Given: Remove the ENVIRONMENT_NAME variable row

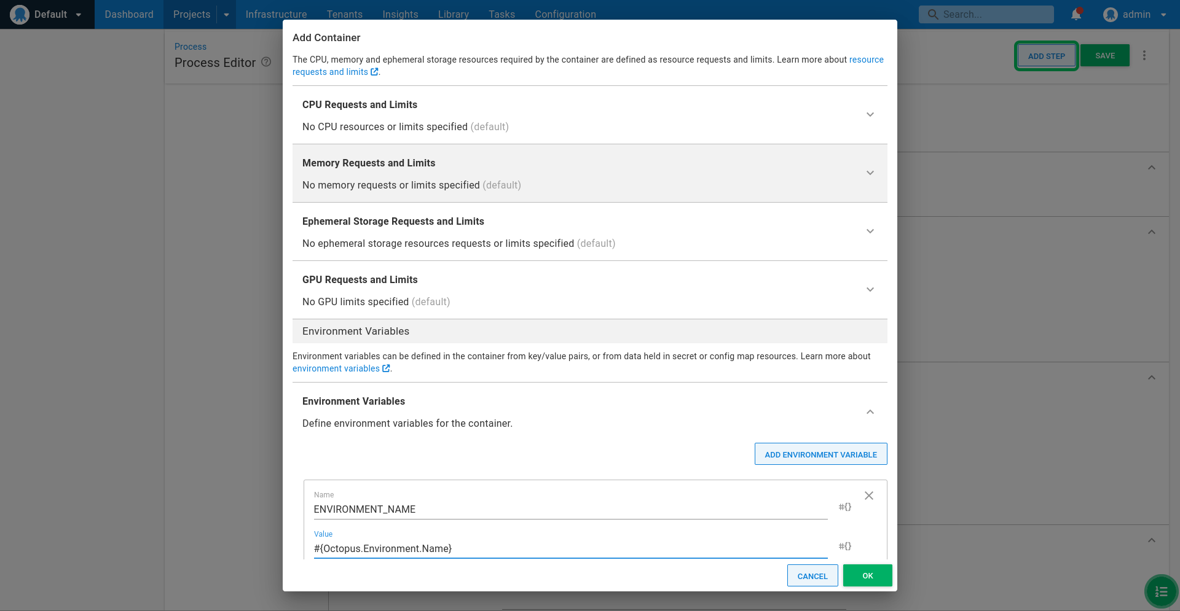Looking at the screenshot, I should click(x=869, y=496).
